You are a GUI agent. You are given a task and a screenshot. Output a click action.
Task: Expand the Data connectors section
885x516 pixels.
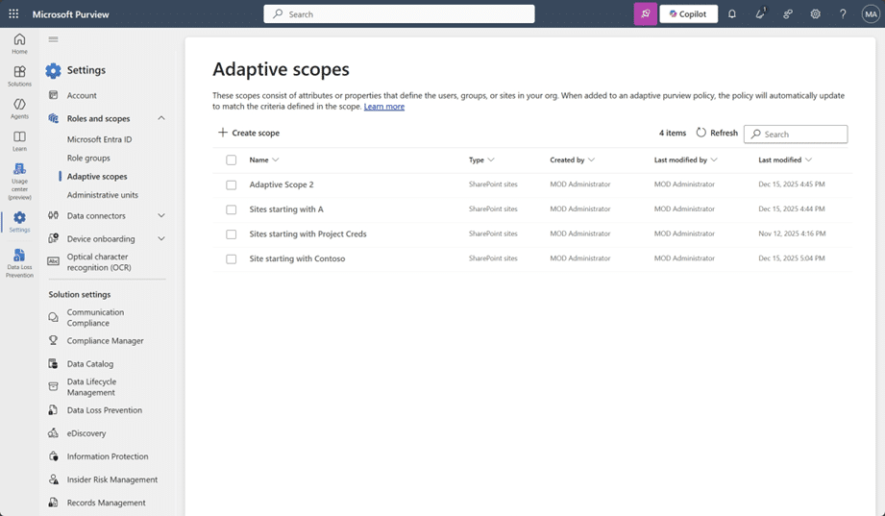click(x=160, y=216)
